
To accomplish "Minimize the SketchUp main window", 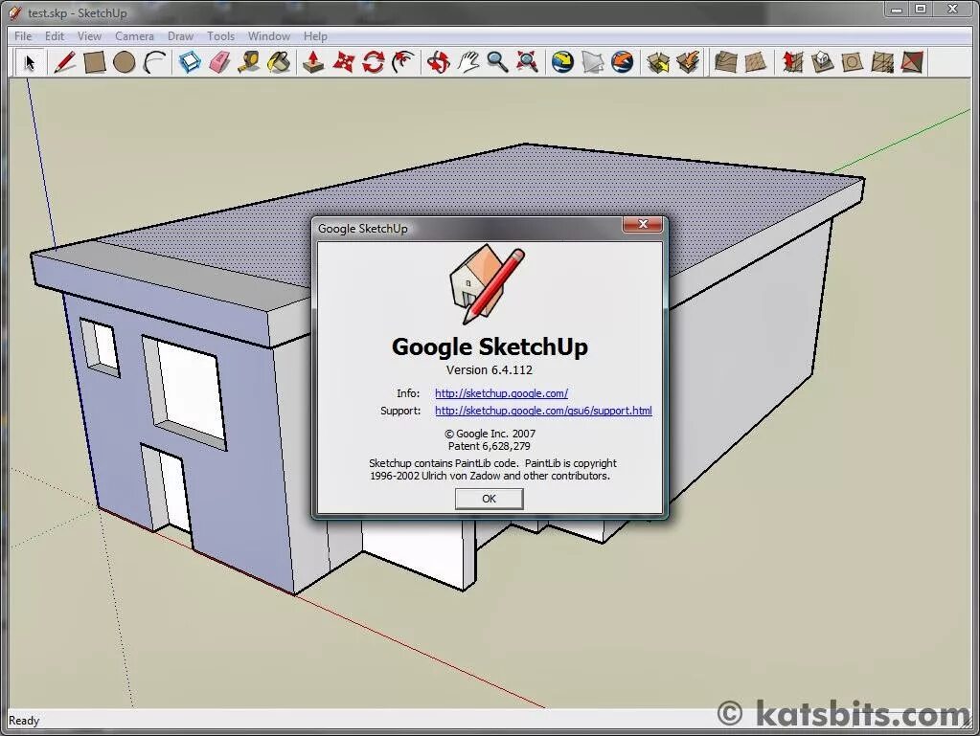I will tap(897, 9).
